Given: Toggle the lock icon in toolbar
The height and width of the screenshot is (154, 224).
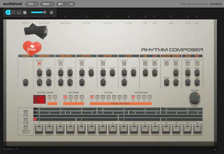Looking at the screenshot, I should point(52,12).
